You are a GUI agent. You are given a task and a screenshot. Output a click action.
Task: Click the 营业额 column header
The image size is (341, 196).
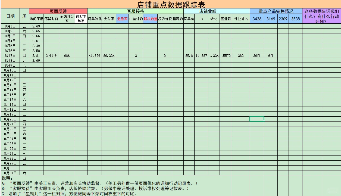point(226,19)
